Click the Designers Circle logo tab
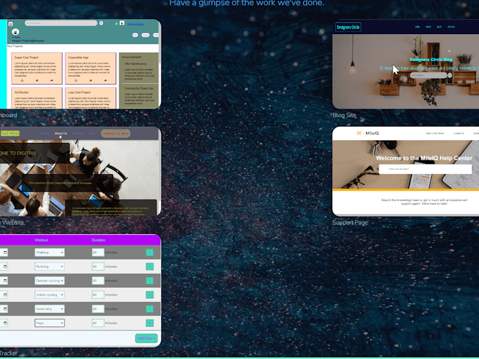Screen dimensions: 479x359 [348, 27]
